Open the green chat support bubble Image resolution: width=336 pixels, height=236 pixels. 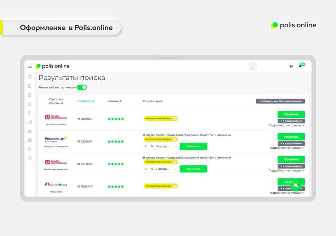(296, 186)
